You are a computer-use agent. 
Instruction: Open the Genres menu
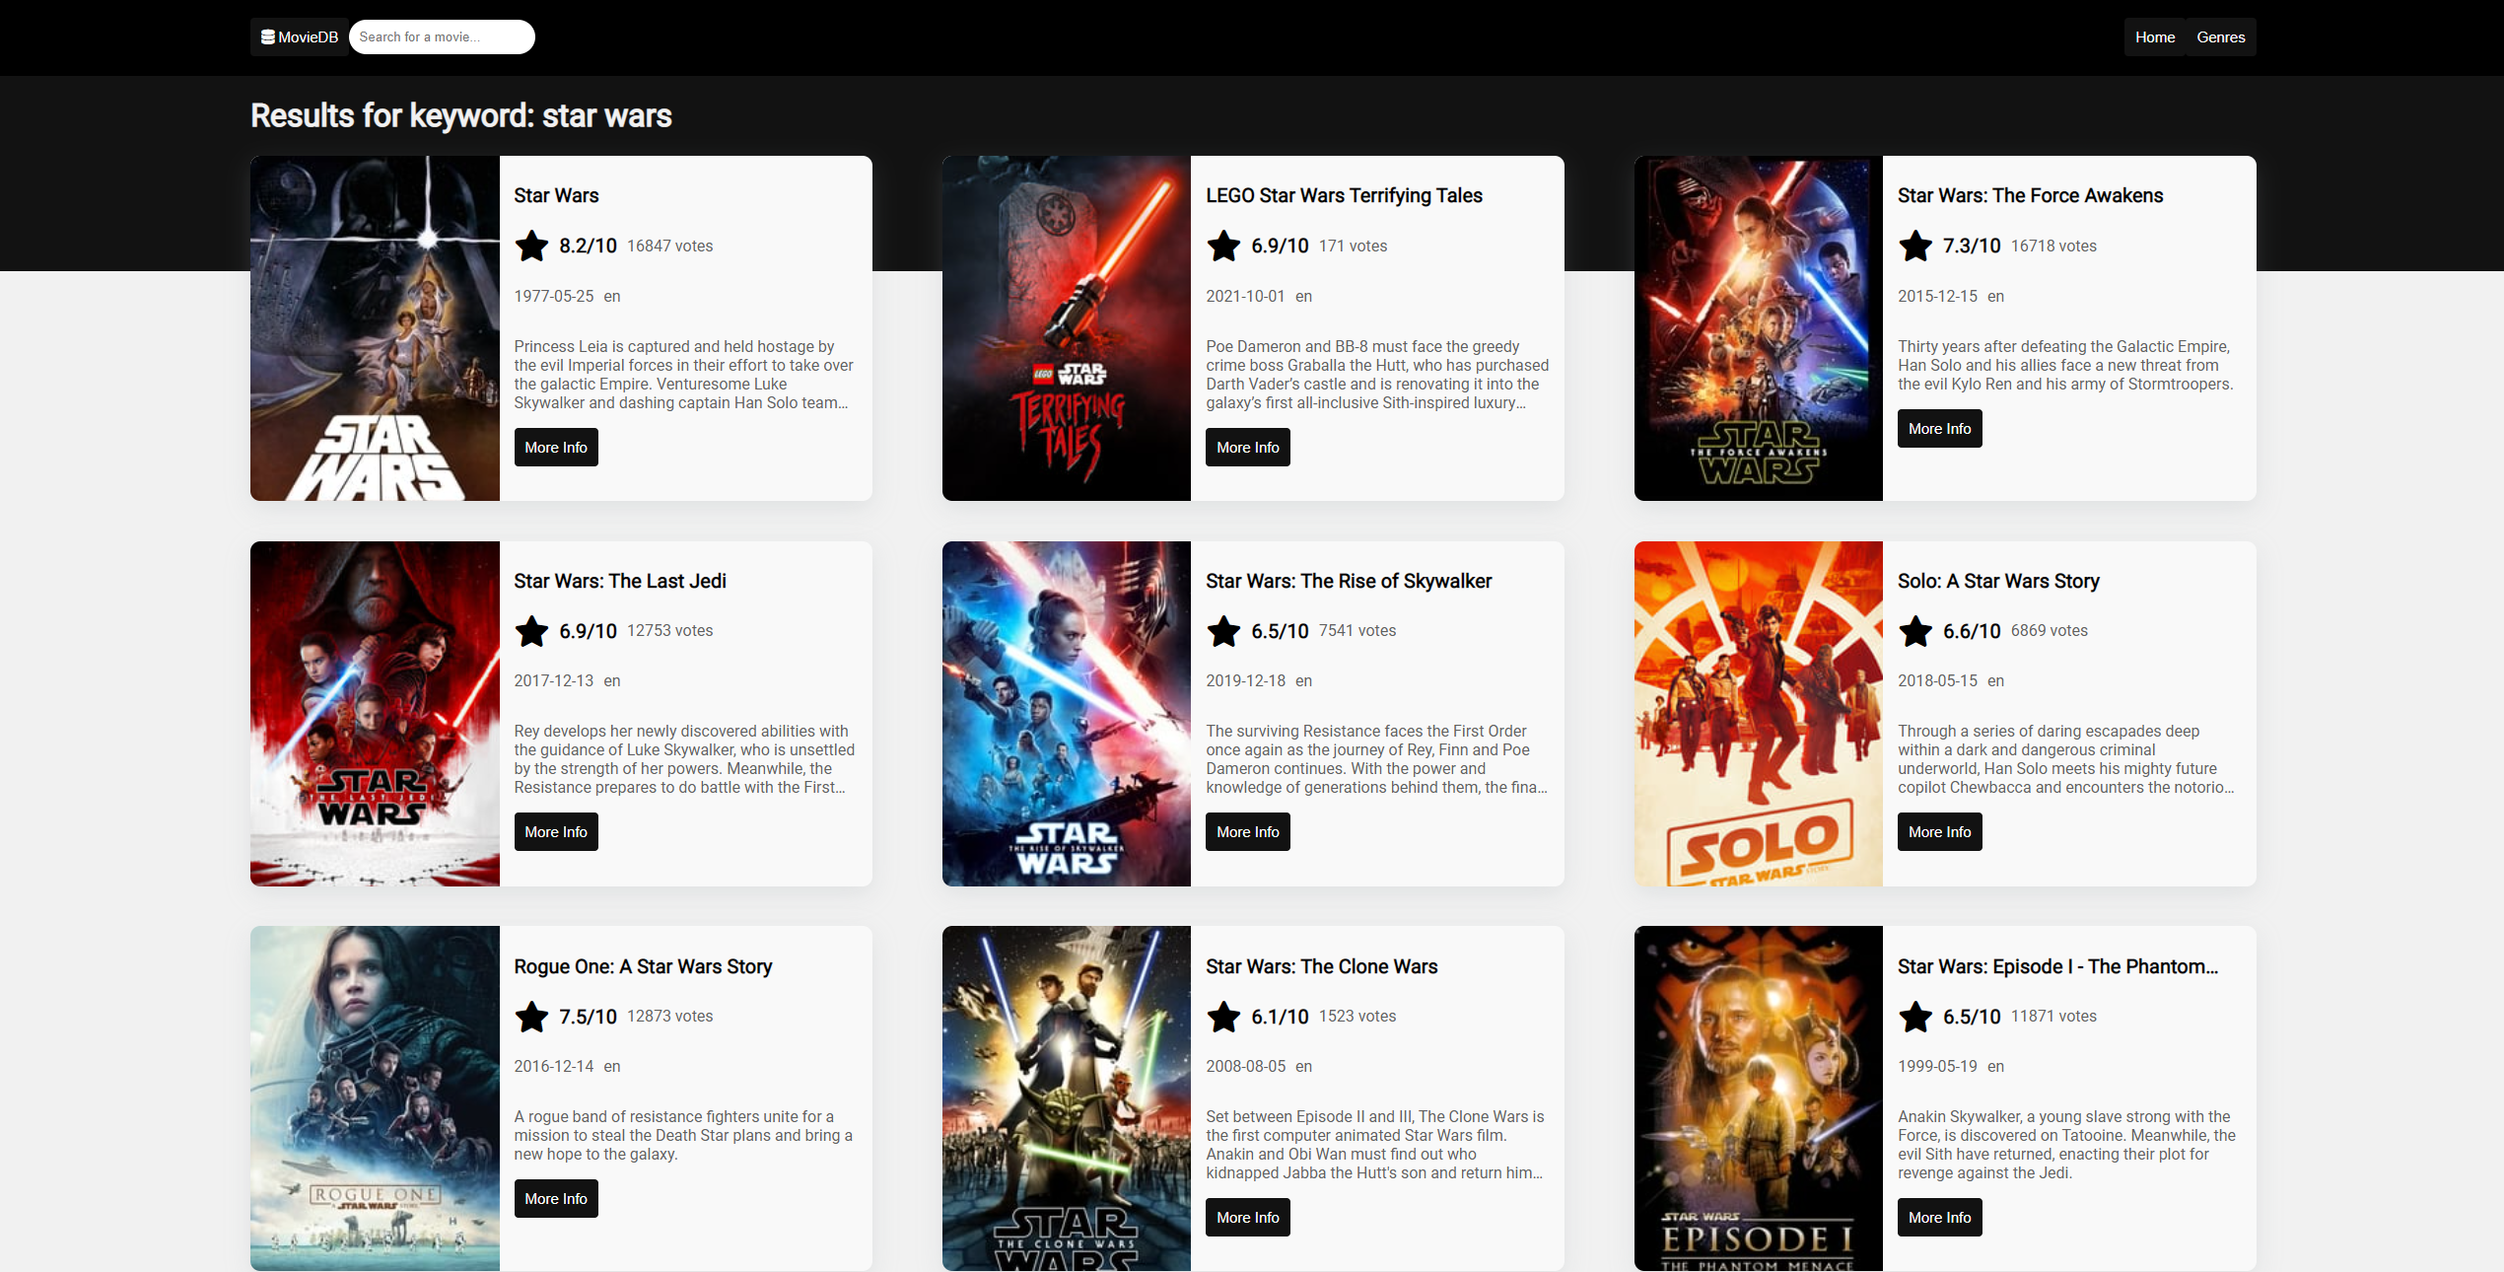click(2220, 36)
